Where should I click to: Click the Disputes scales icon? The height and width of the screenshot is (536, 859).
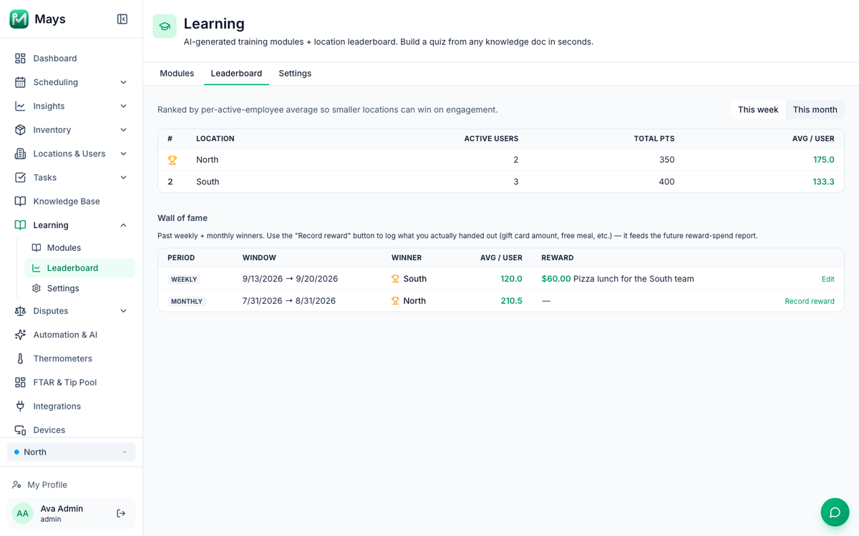(20, 311)
